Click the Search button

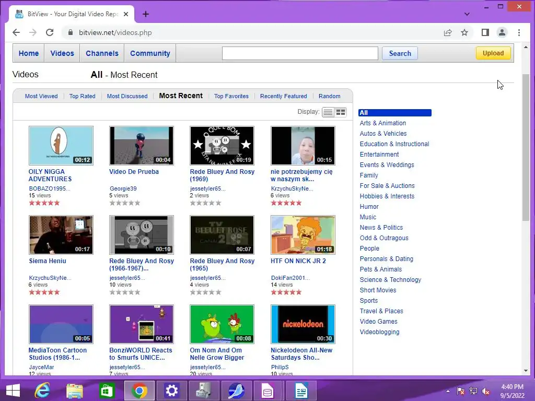click(x=400, y=53)
